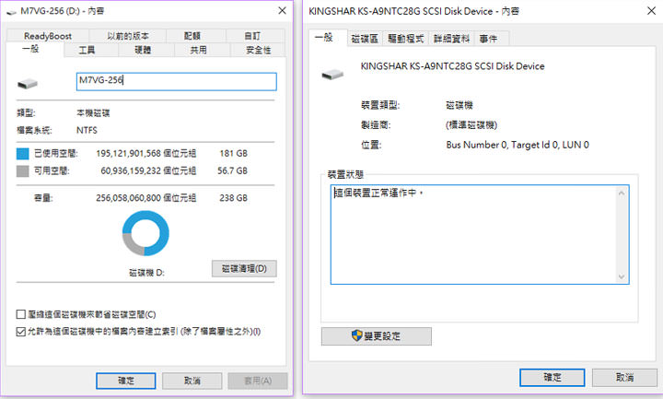This screenshot has width=663, height=399.
Task: Click KINGSHAR KS-A9NTC28G device name heading
Action: [x=452, y=66]
